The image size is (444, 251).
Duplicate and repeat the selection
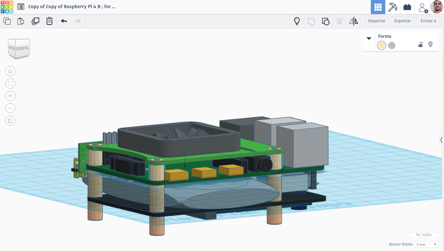(35, 21)
